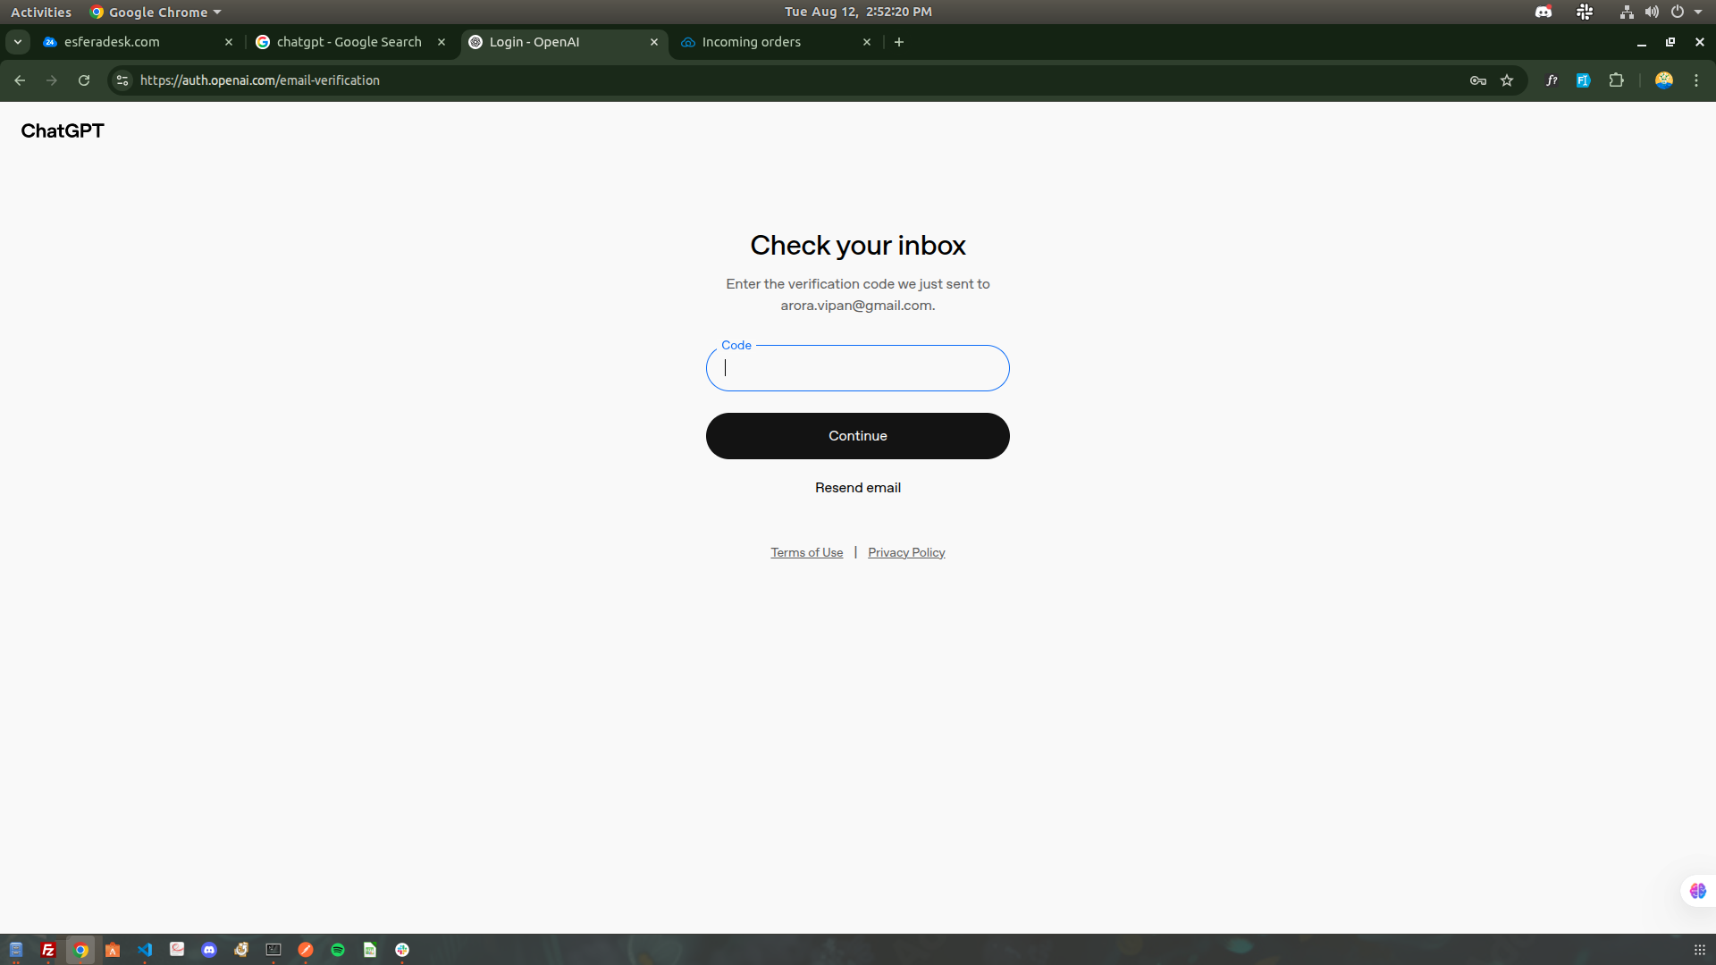Open Chrome three-dot menu
This screenshot has width=1716, height=965.
pyautogui.click(x=1696, y=80)
